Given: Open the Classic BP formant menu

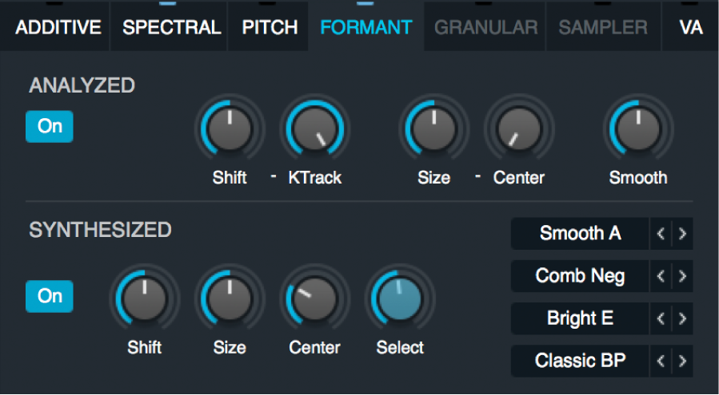Looking at the screenshot, I should tap(580, 361).
